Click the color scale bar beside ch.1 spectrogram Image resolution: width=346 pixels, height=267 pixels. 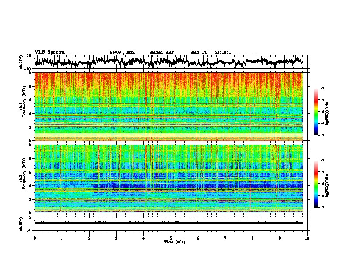coord(316,112)
